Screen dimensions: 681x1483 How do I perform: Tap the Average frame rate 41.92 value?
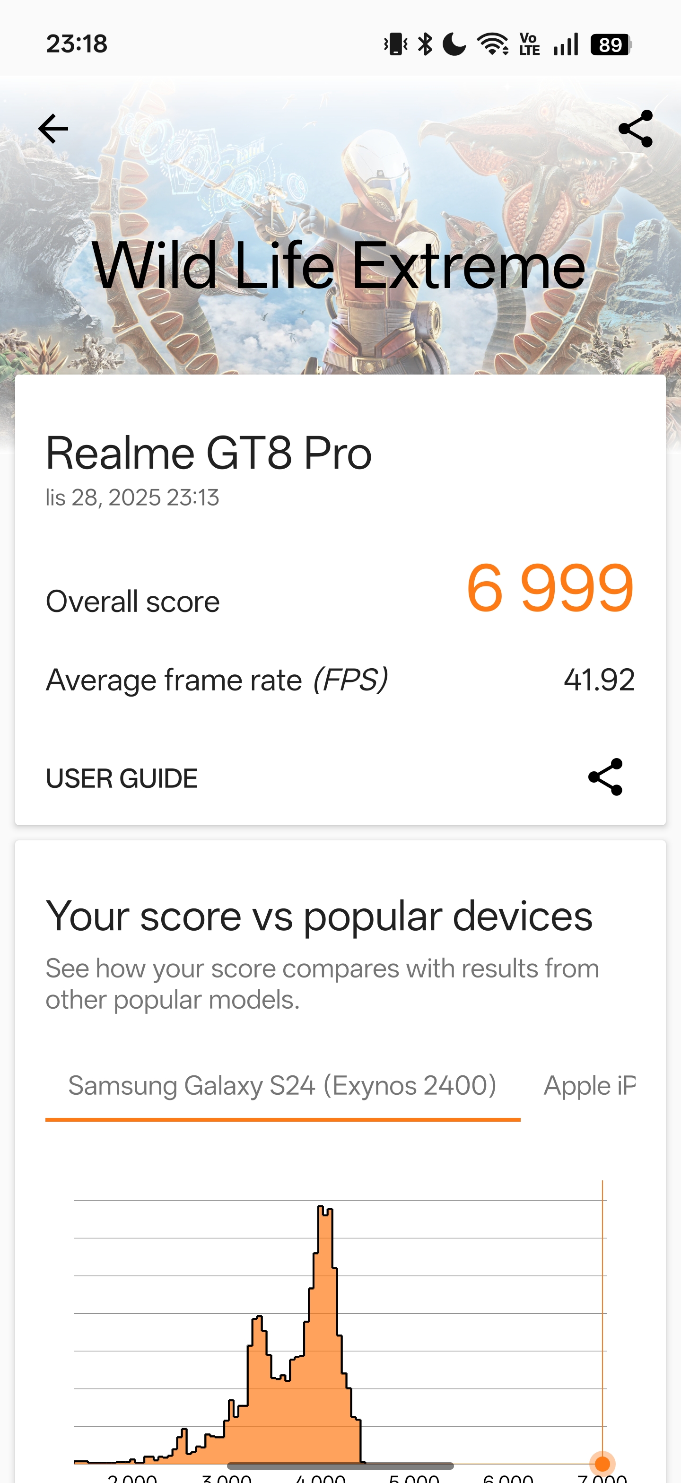click(599, 680)
